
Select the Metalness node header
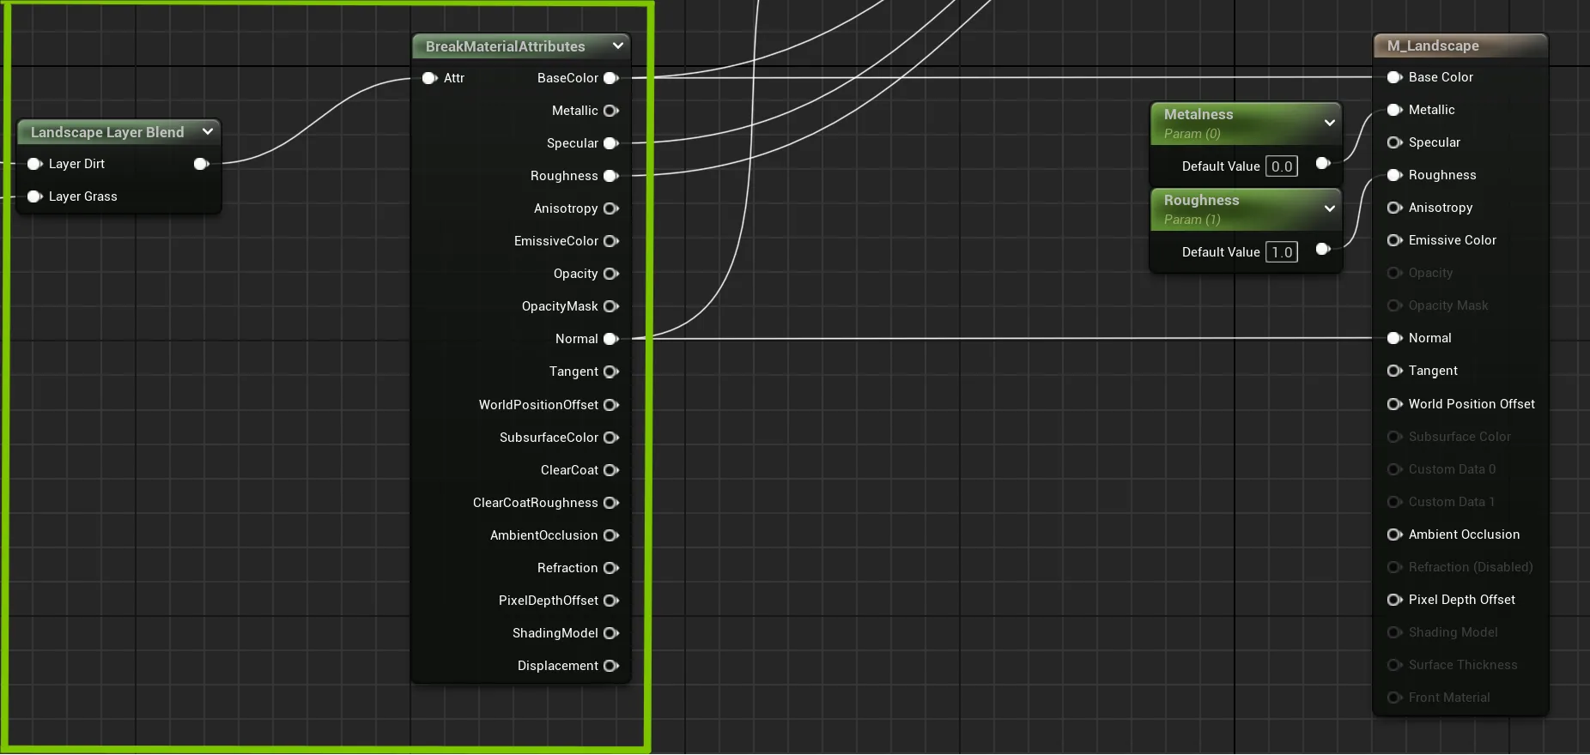click(1245, 124)
